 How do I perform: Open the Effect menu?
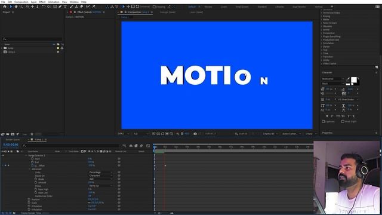click(42, 2)
